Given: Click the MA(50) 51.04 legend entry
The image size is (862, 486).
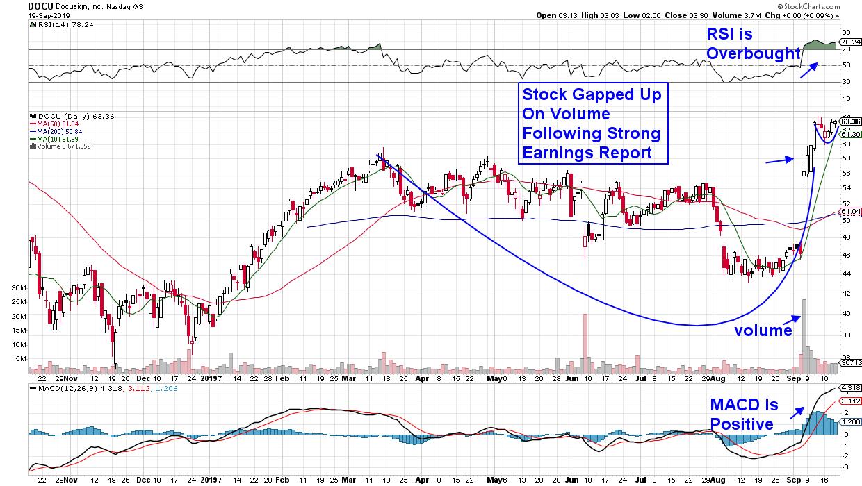Looking at the screenshot, I should click(57, 124).
